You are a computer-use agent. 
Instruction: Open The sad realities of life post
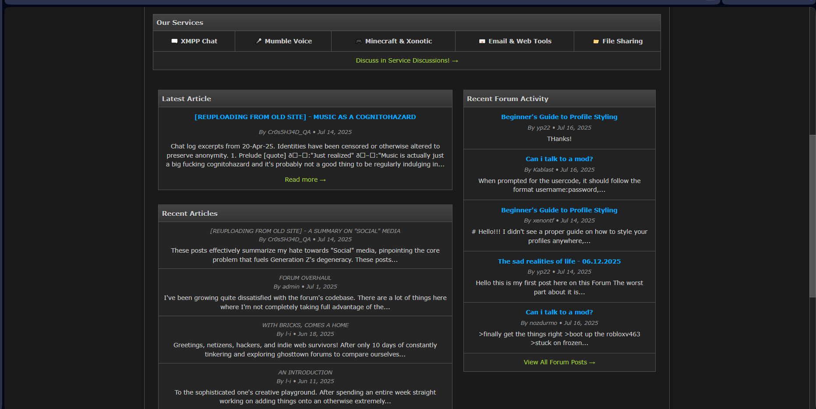(559, 261)
